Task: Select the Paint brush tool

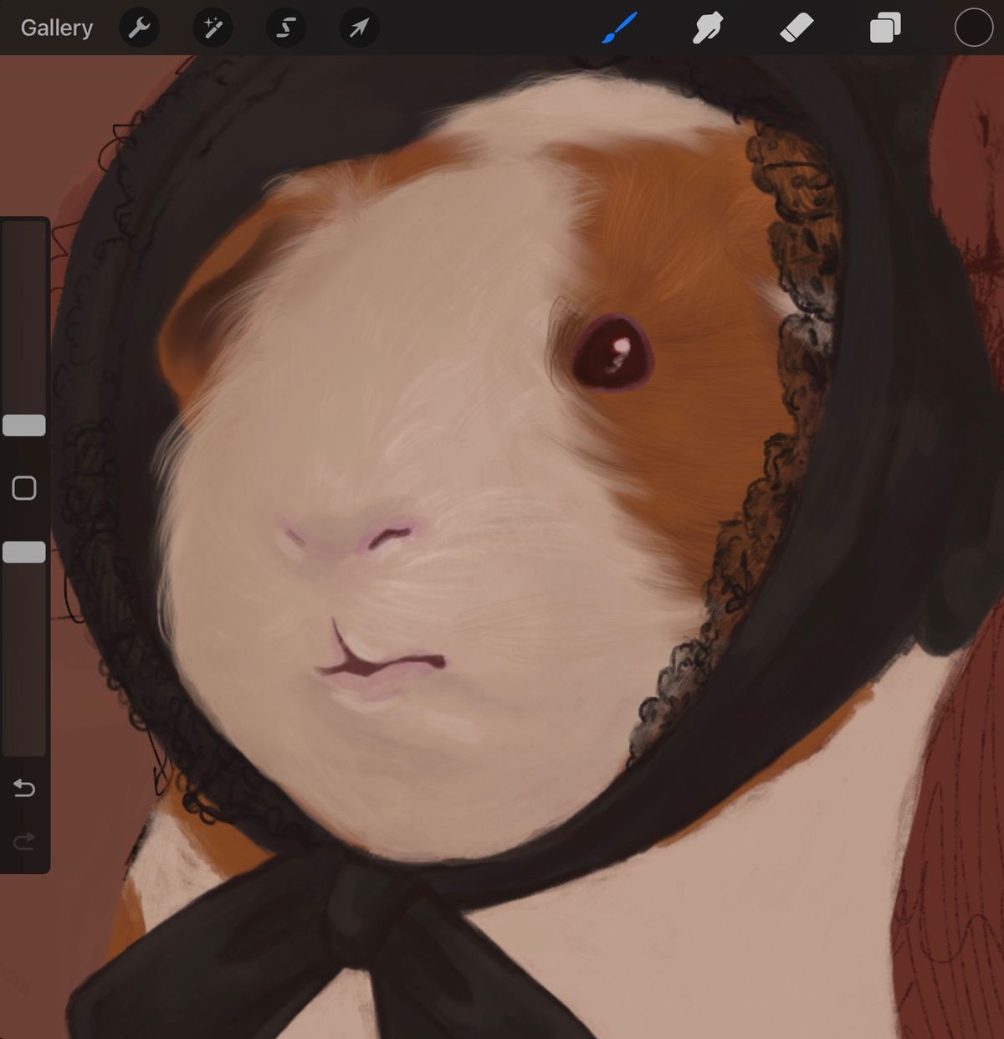Action: click(x=620, y=28)
